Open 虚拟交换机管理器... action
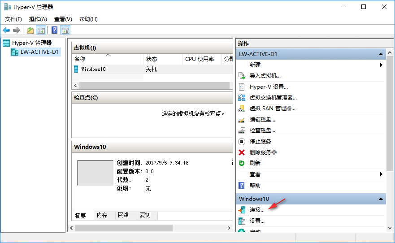 coord(273,98)
